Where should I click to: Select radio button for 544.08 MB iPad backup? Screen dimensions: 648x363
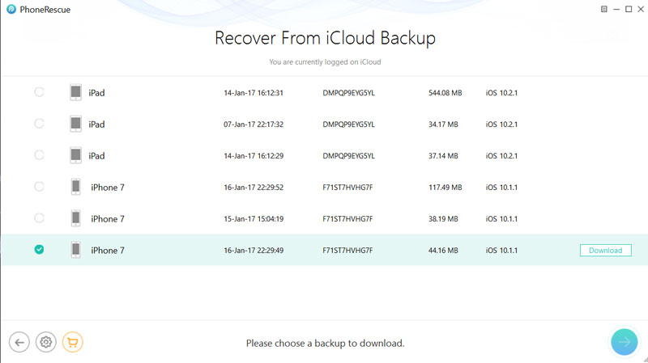point(39,93)
